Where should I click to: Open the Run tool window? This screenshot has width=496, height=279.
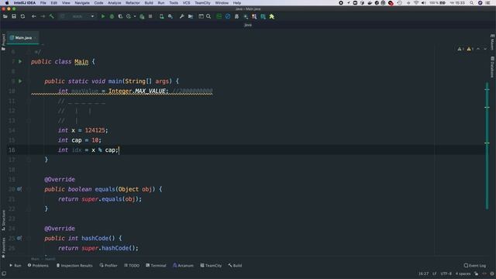point(15,266)
